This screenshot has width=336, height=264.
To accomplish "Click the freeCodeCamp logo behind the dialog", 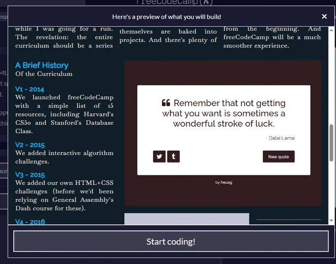I will click(x=174, y=2).
